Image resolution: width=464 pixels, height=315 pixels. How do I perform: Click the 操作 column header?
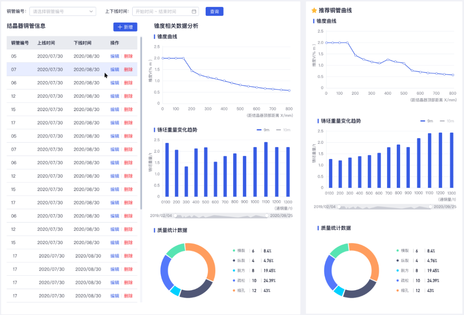115,43
